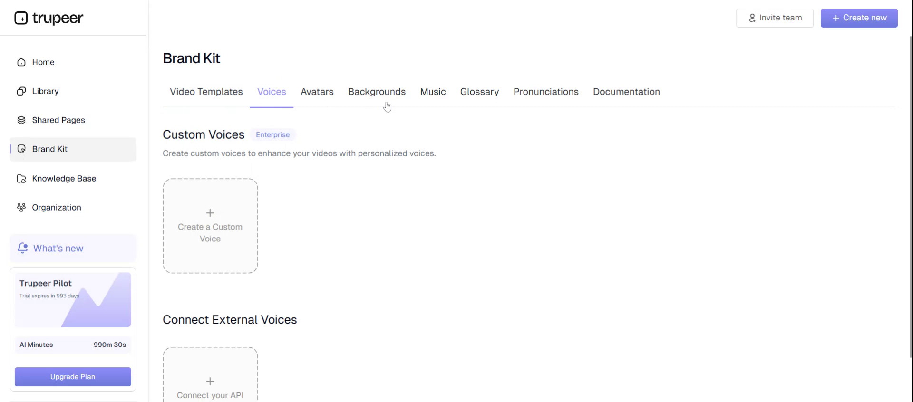
Task: Click the Invite team button
Action: click(x=775, y=18)
